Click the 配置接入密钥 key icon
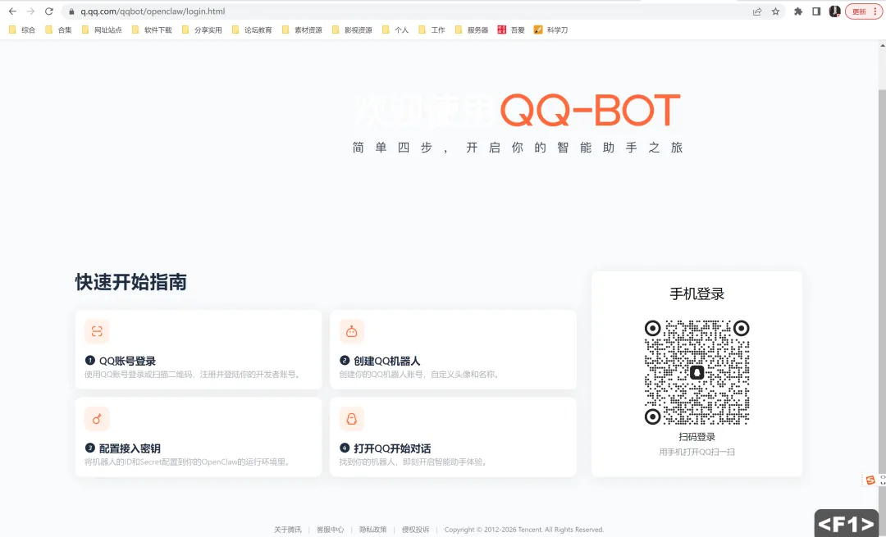The height and width of the screenshot is (537, 886). 97,419
